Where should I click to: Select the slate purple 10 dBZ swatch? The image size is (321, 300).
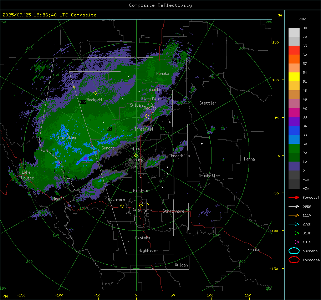click(x=294, y=166)
